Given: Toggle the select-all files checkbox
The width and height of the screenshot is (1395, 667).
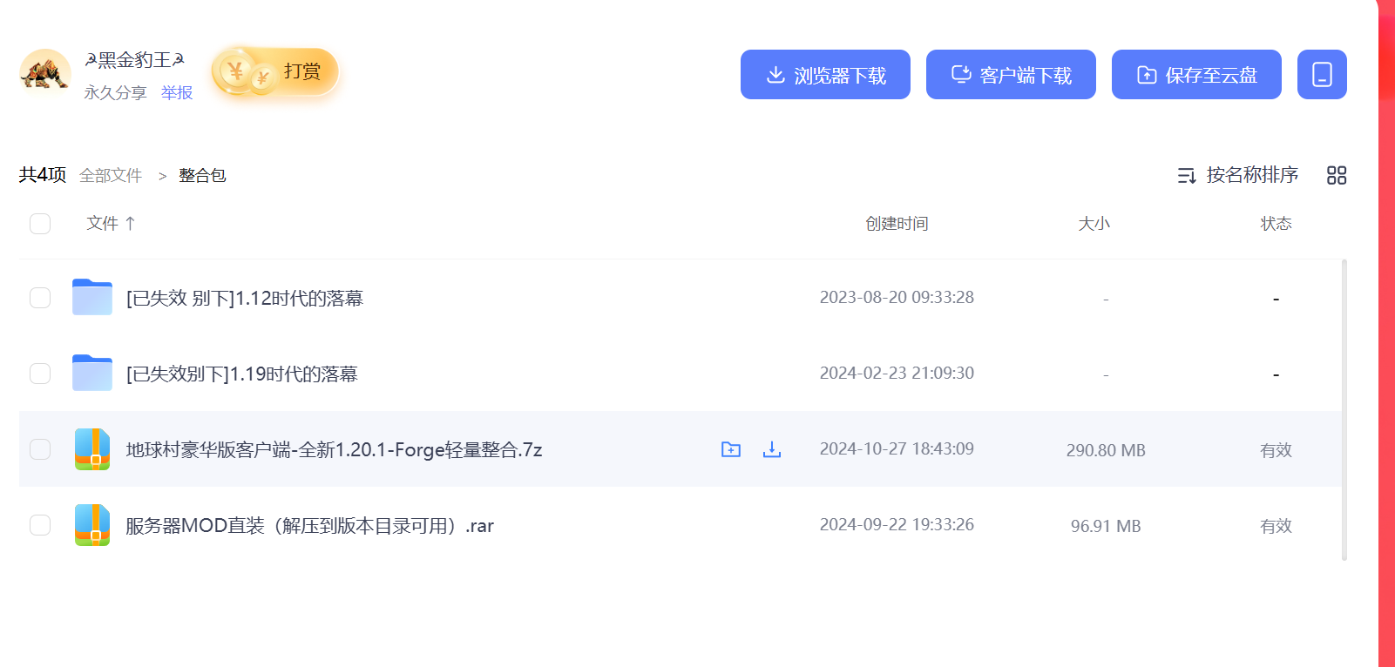Looking at the screenshot, I should [40, 224].
